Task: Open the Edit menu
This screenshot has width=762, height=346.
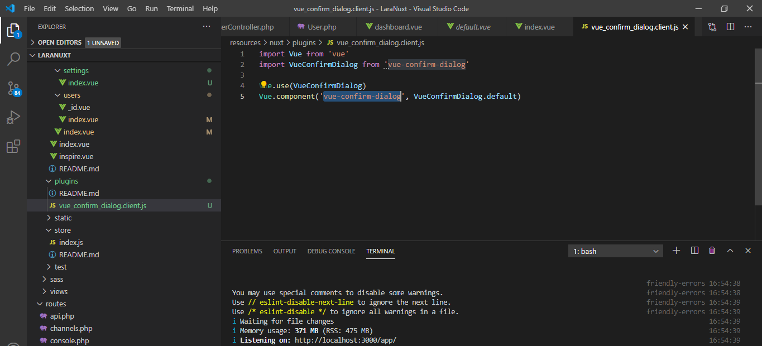Action: pos(50,8)
